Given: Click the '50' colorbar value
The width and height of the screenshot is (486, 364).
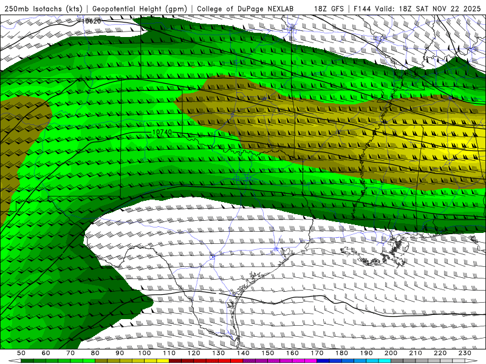Looking at the screenshot, I should coord(21,353).
